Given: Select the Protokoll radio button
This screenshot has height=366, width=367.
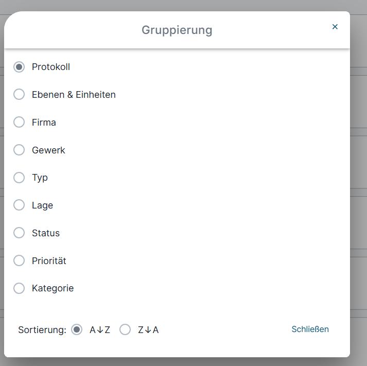Looking at the screenshot, I should [19, 67].
